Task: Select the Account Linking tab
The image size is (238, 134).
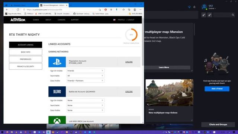Action: tap(26, 45)
